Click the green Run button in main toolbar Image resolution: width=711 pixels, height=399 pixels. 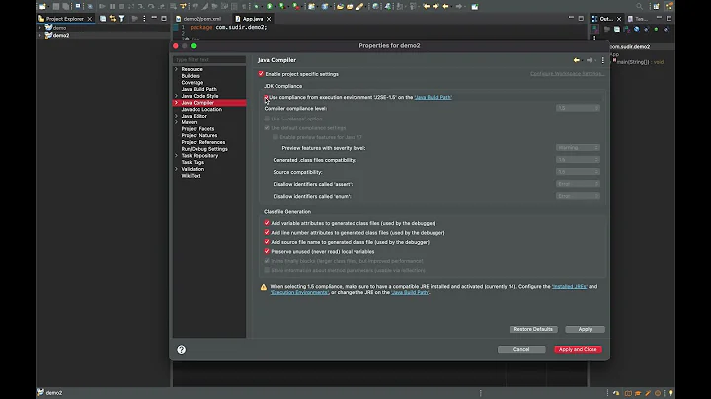point(270,6)
